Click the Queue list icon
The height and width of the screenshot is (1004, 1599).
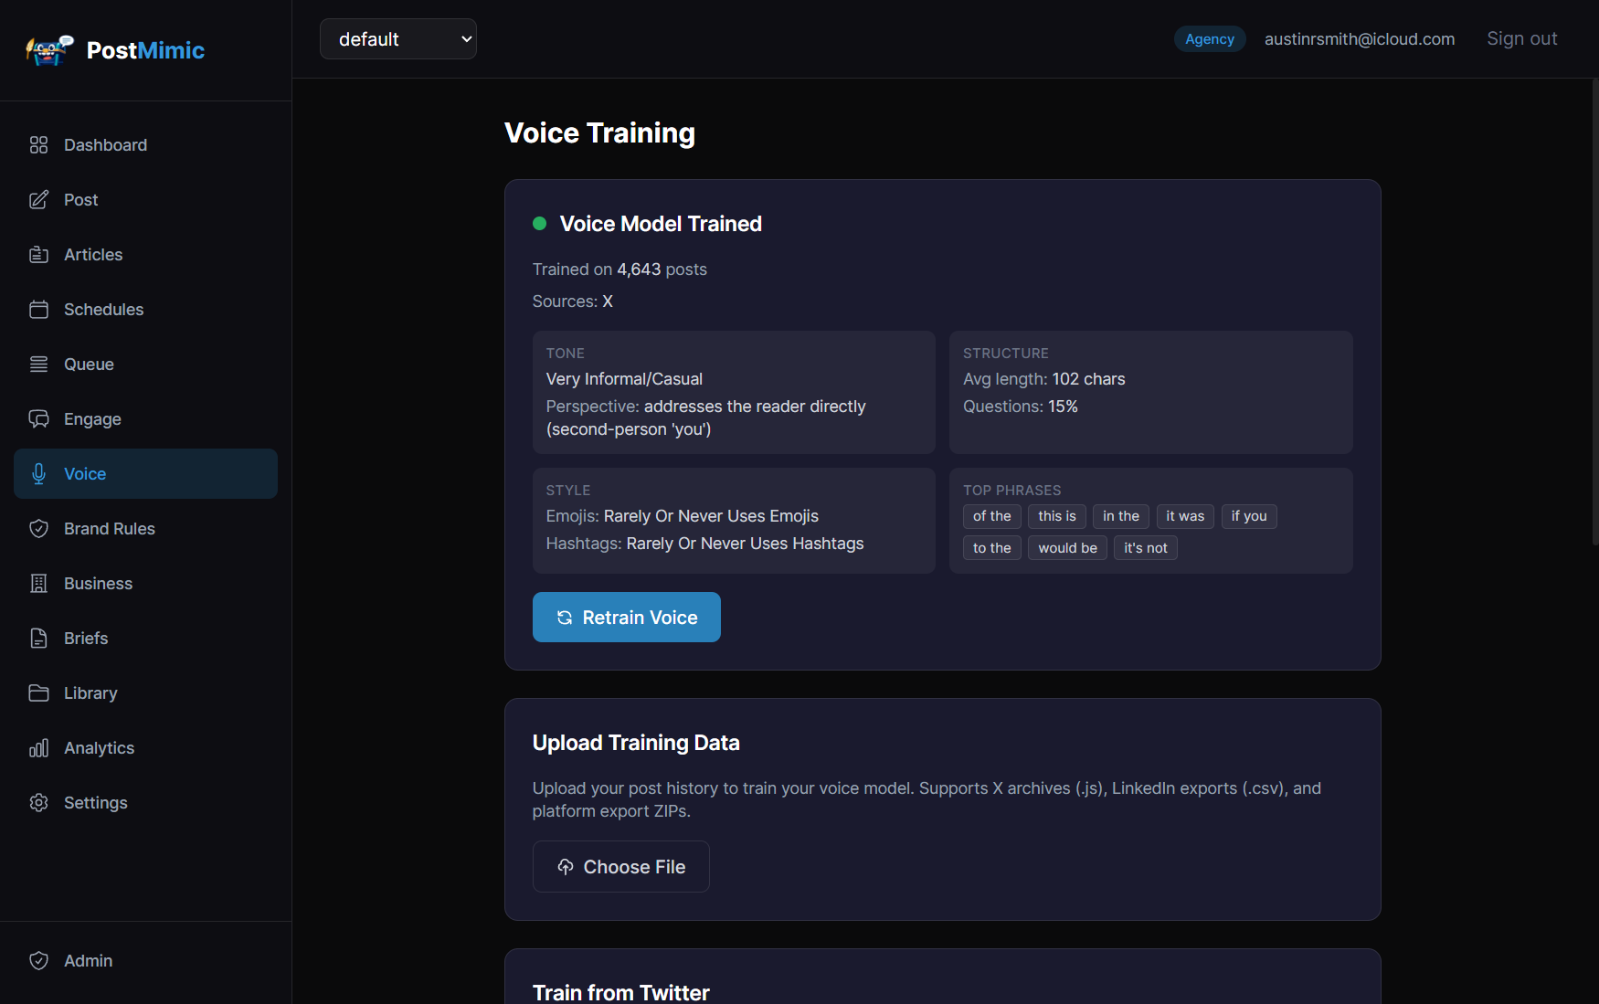point(38,365)
